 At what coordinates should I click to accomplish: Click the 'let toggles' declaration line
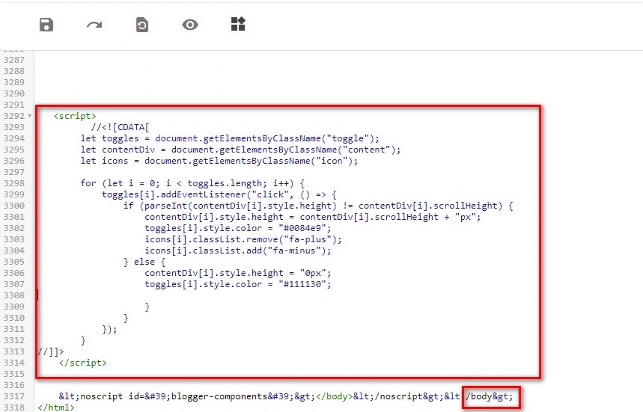point(230,138)
